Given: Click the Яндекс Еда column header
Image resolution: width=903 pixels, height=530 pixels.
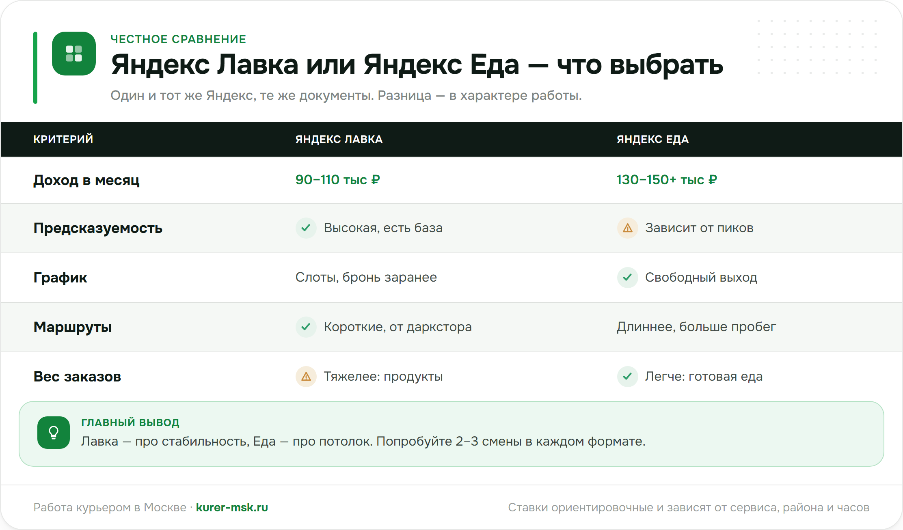Looking at the screenshot, I should pos(652,139).
